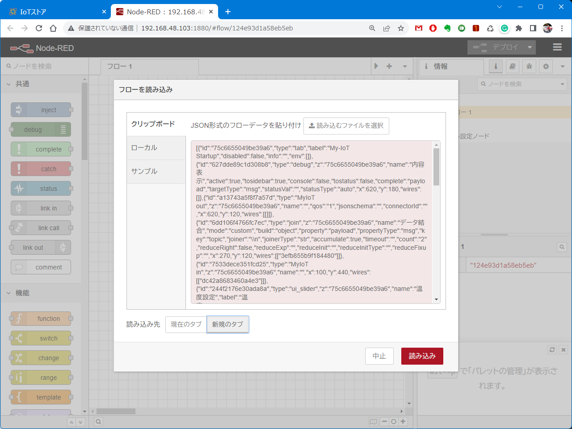This screenshot has width=572, height=429.
Task: Click the 中止 cancel button
Action: [x=379, y=356]
